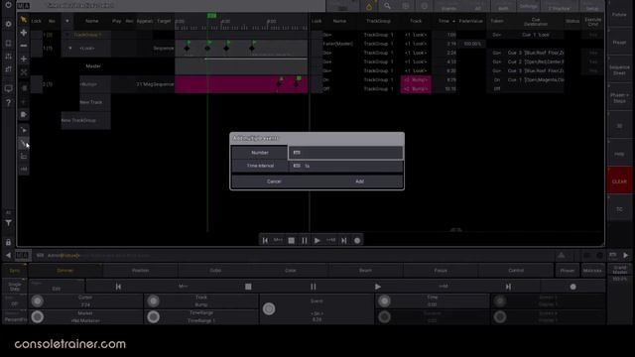The height and width of the screenshot is (357, 635).
Task: Click skip to end in encoder bar transport
Action: pos(508,287)
